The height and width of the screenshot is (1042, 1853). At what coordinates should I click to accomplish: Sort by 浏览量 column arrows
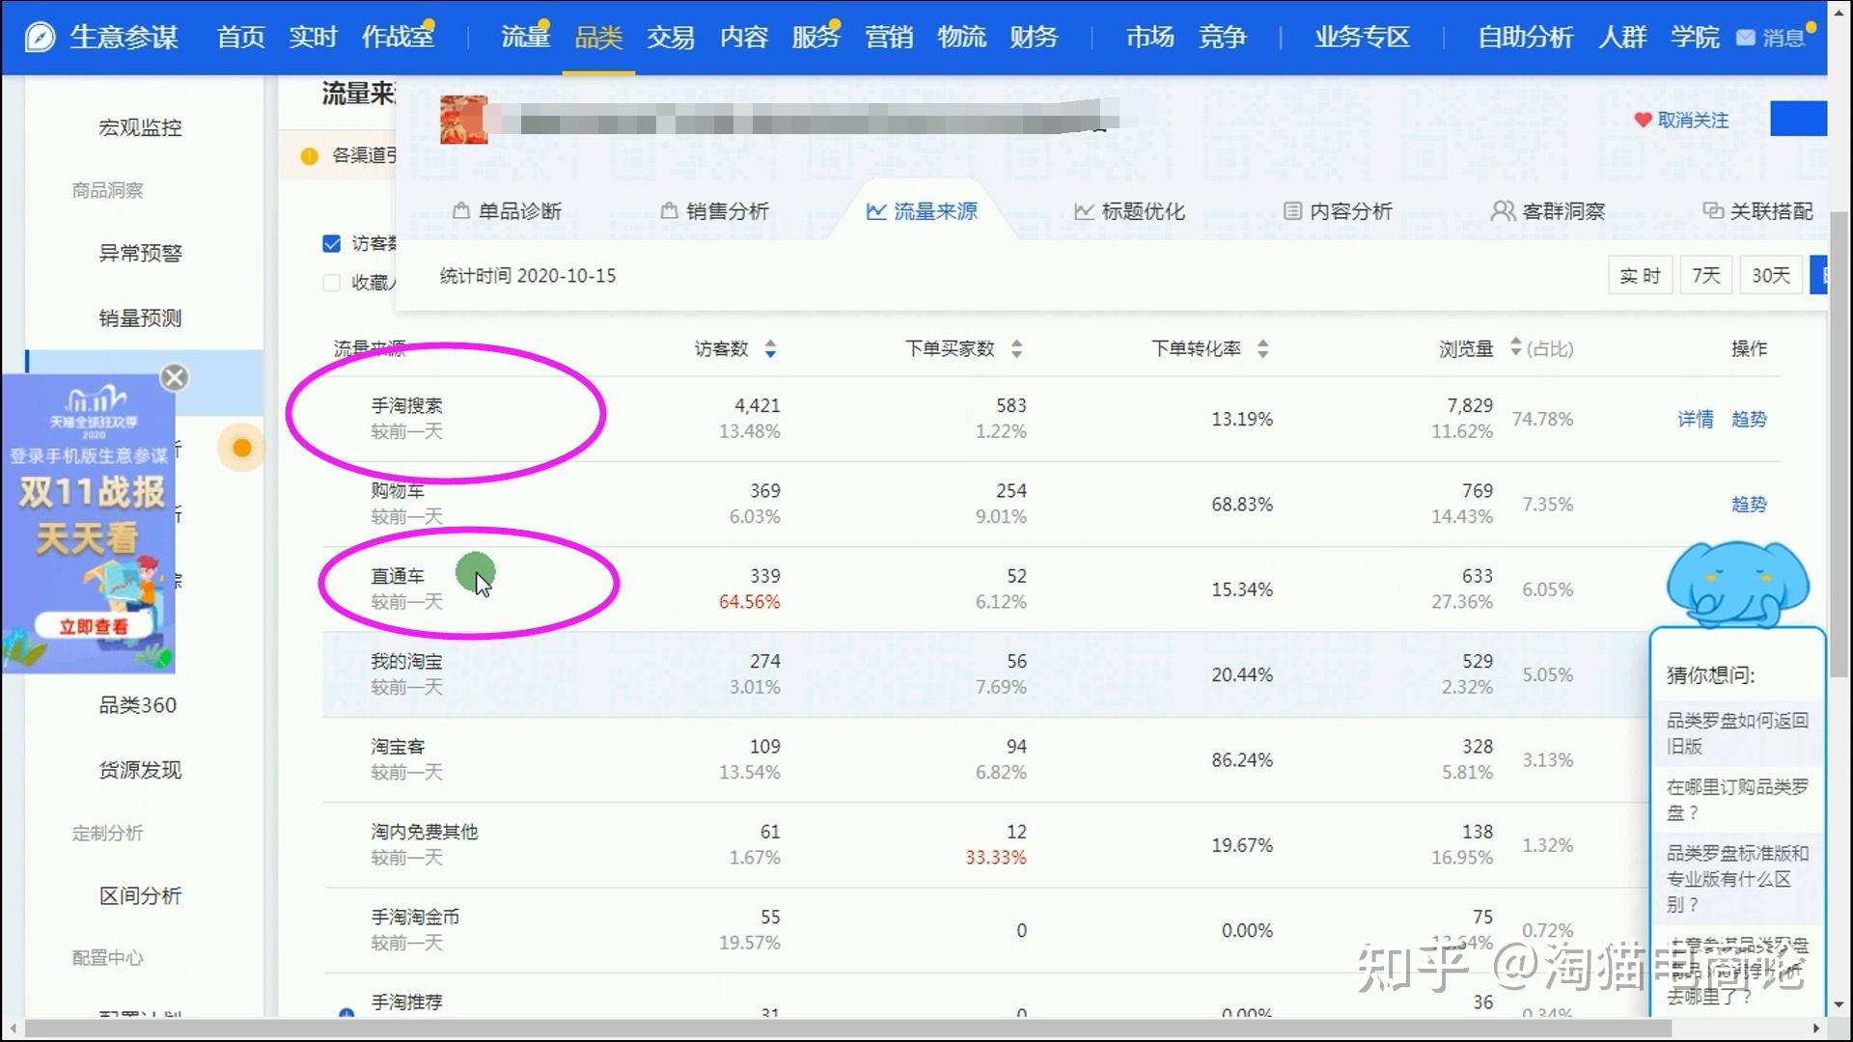coord(1515,346)
